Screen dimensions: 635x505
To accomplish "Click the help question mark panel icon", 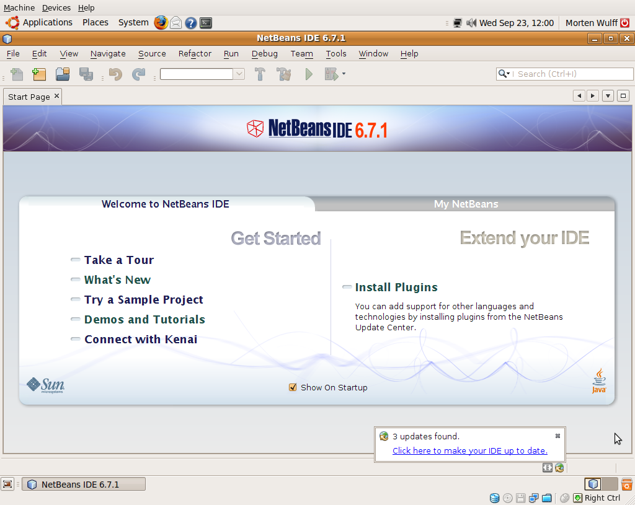I will pos(191,23).
